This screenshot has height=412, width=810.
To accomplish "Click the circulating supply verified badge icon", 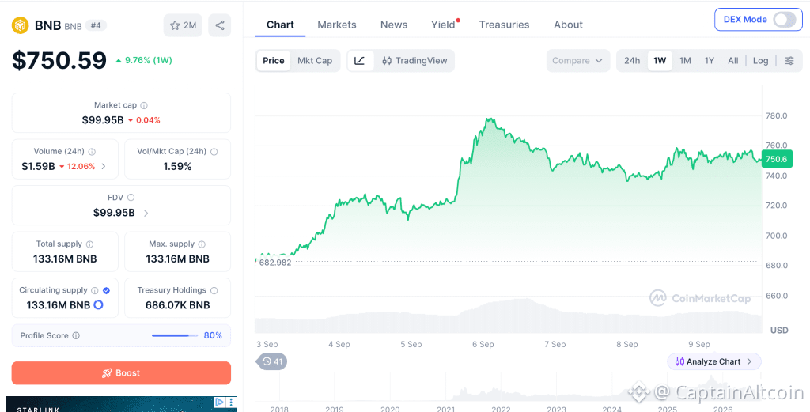I will [x=107, y=291].
